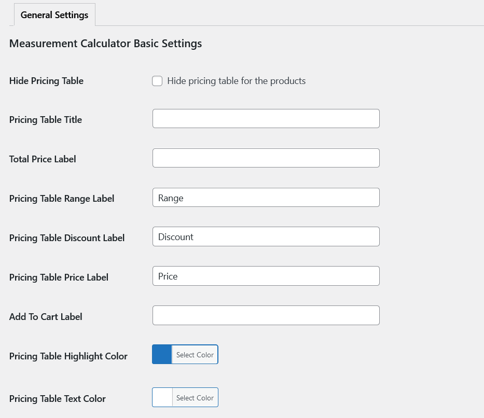Open the General Settings tab
The height and width of the screenshot is (418, 484).
(x=54, y=15)
